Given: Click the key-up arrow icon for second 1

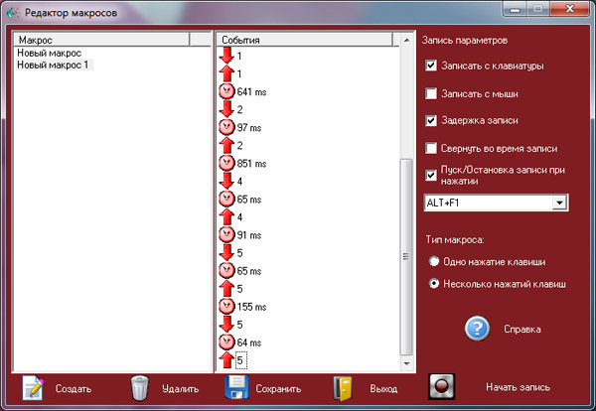Looking at the screenshot, I should [x=226, y=73].
